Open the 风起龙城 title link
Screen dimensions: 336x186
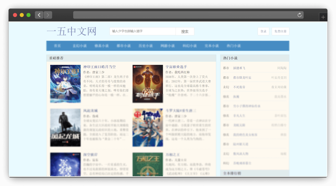pyautogui.click(x=91, y=111)
